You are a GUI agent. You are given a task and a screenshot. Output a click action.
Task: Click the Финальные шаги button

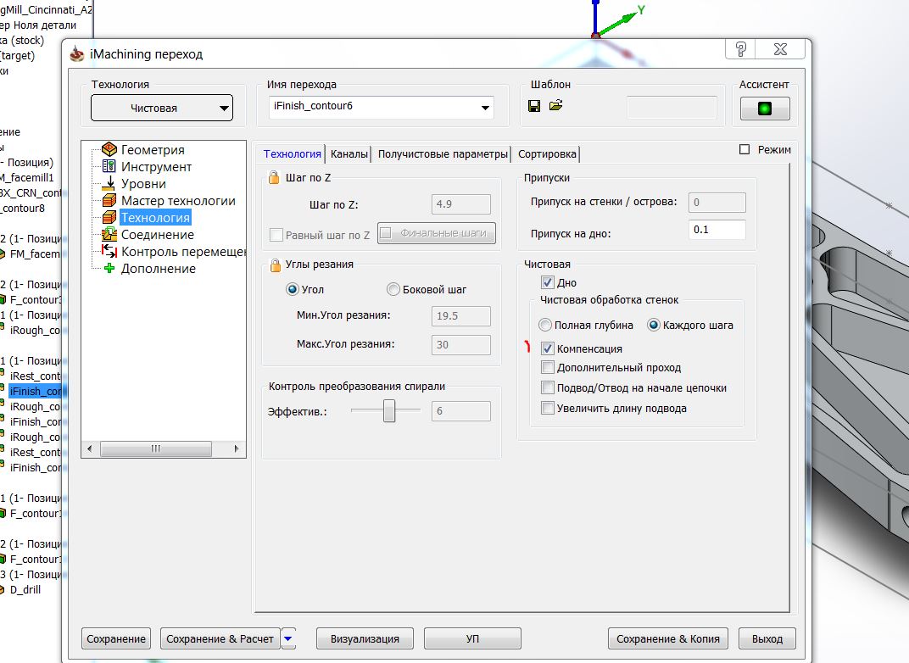[x=437, y=233]
